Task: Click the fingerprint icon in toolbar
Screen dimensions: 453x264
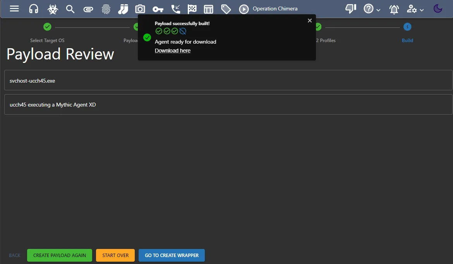Action: tap(106, 9)
